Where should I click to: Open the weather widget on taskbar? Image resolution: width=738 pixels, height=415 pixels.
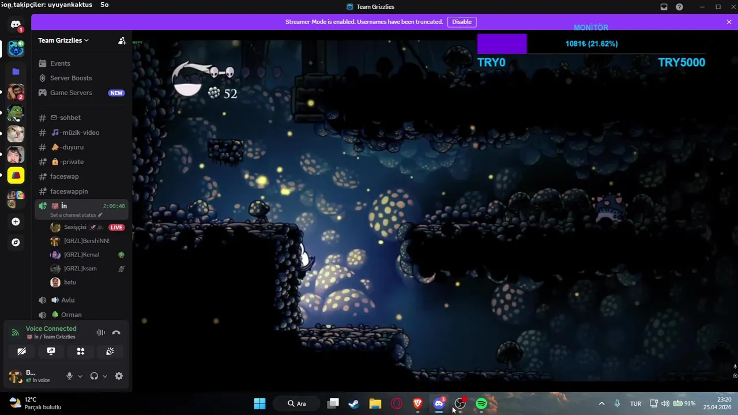coord(36,403)
